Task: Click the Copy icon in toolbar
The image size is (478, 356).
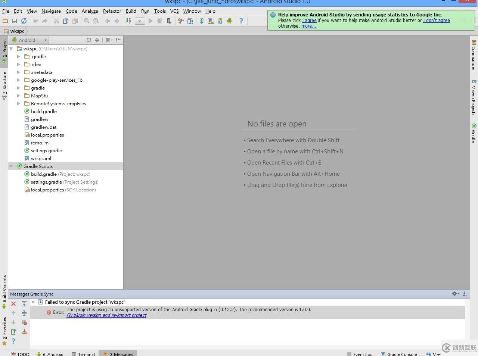Action: click(65, 21)
